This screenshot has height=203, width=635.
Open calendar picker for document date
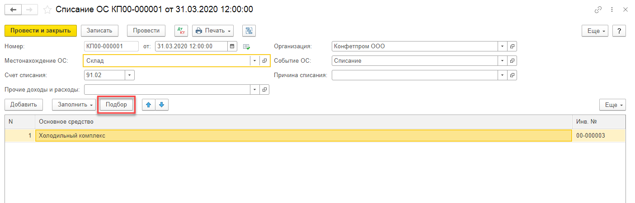point(232,46)
